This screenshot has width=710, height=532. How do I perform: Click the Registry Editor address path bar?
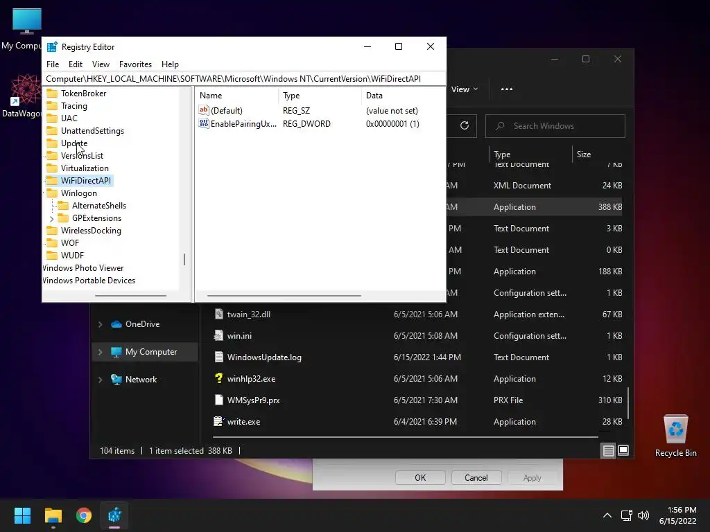244,79
